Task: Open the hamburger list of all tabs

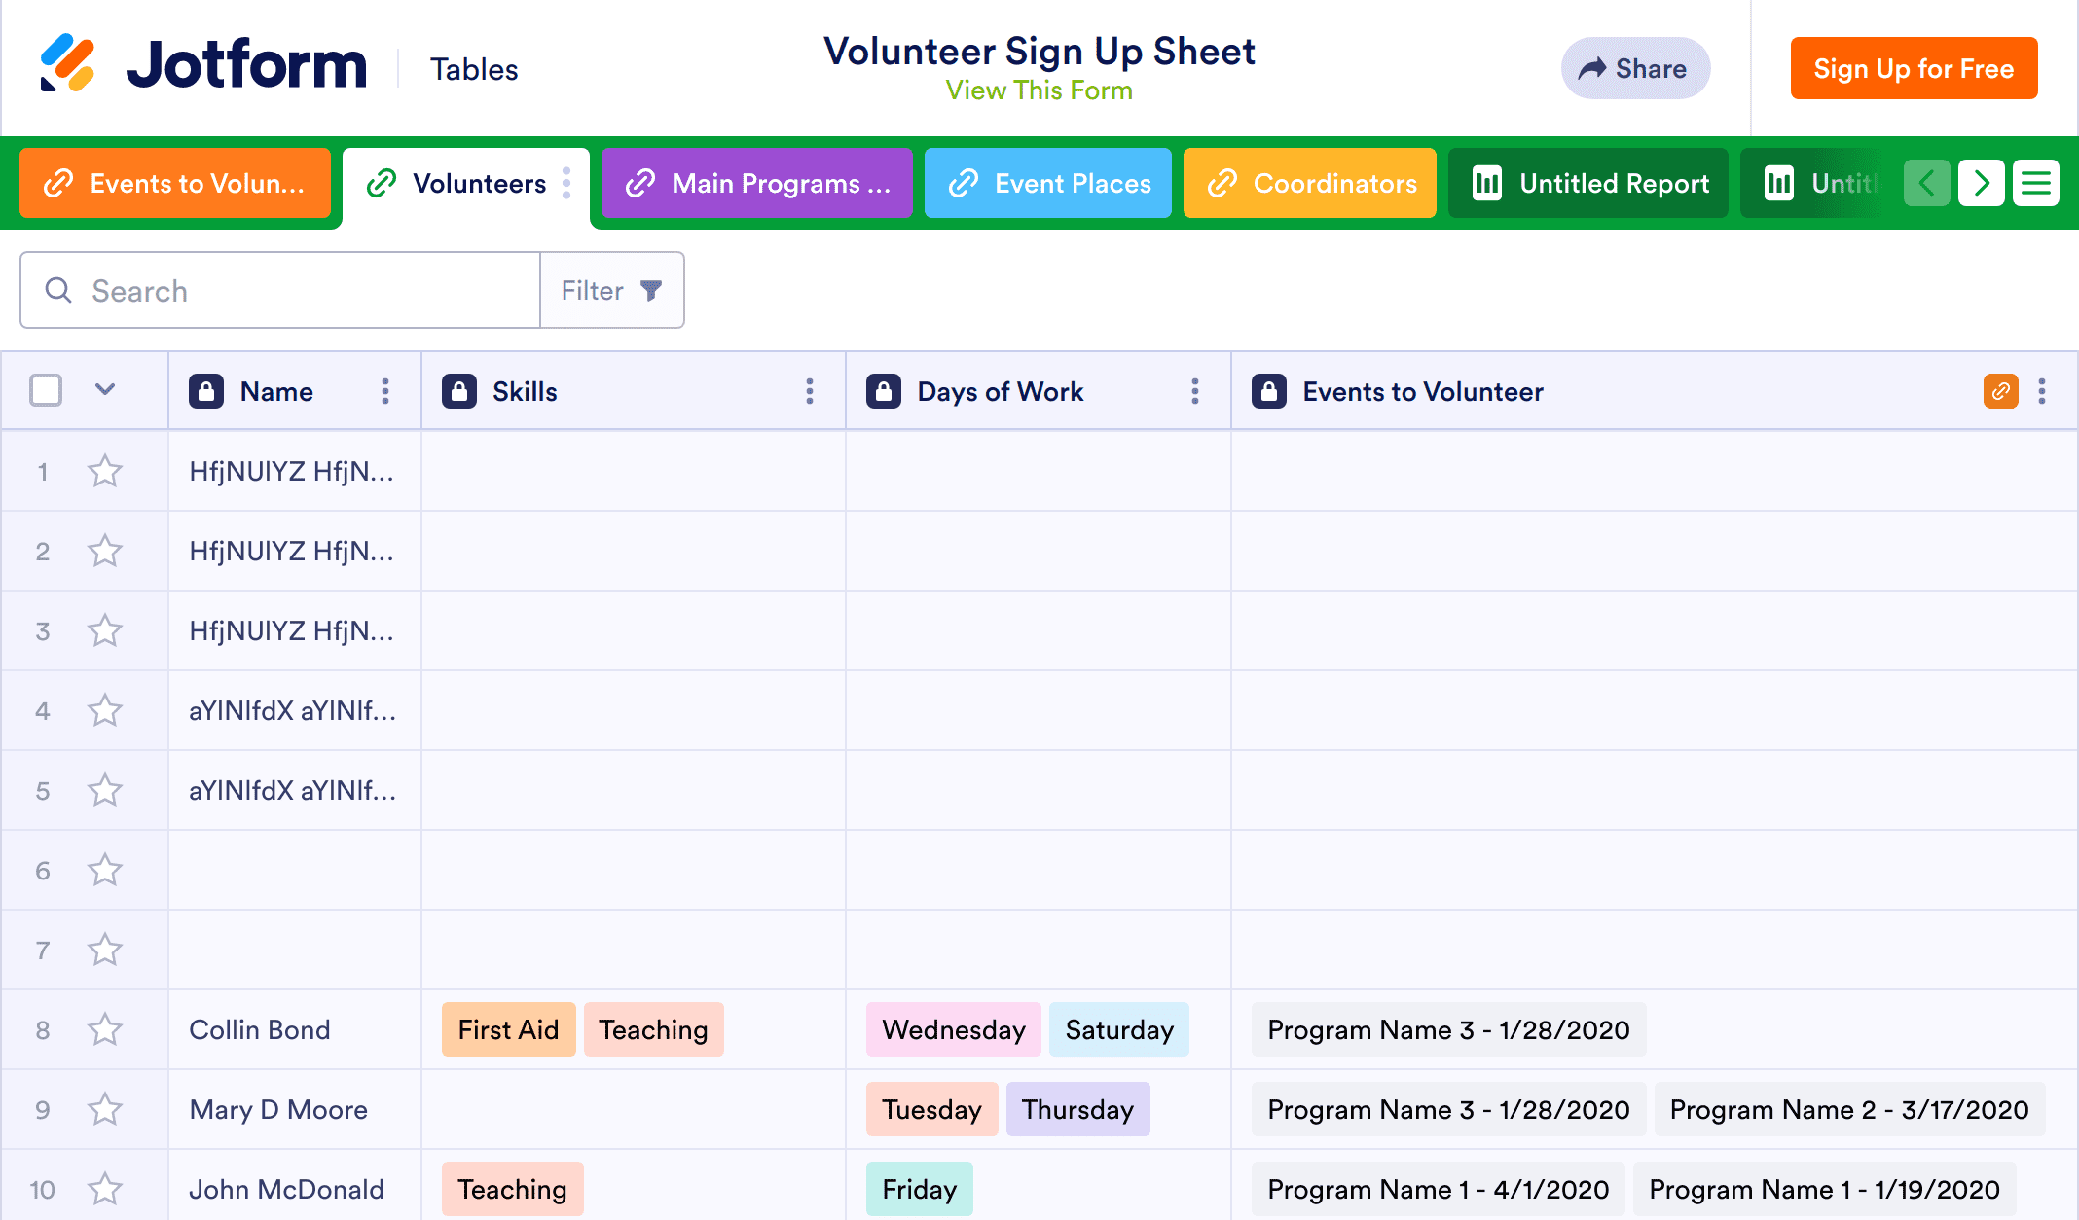Action: (2036, 183)
